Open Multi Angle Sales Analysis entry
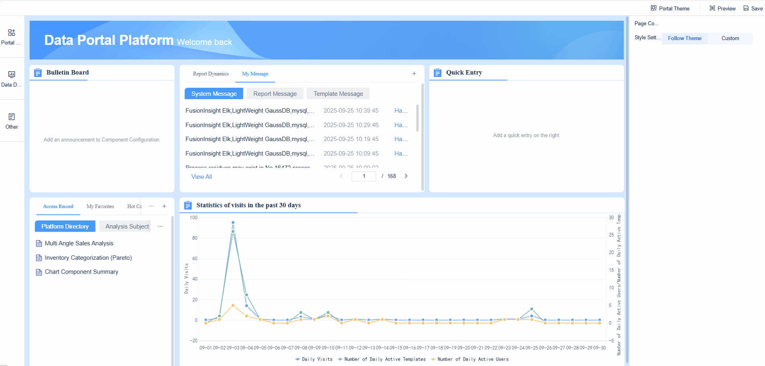 (x=79, y=243)
